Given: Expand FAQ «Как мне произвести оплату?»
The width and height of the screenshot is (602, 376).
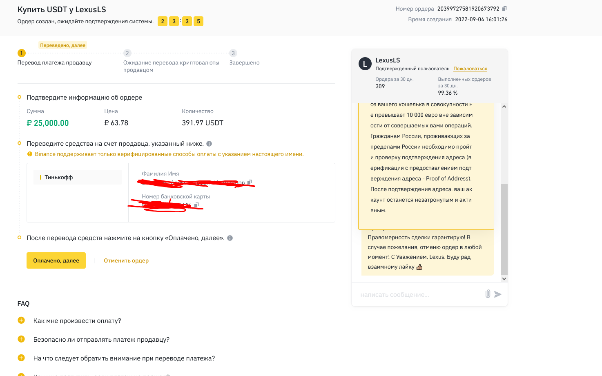Looking at the screenshot, I should pos(21,320).
